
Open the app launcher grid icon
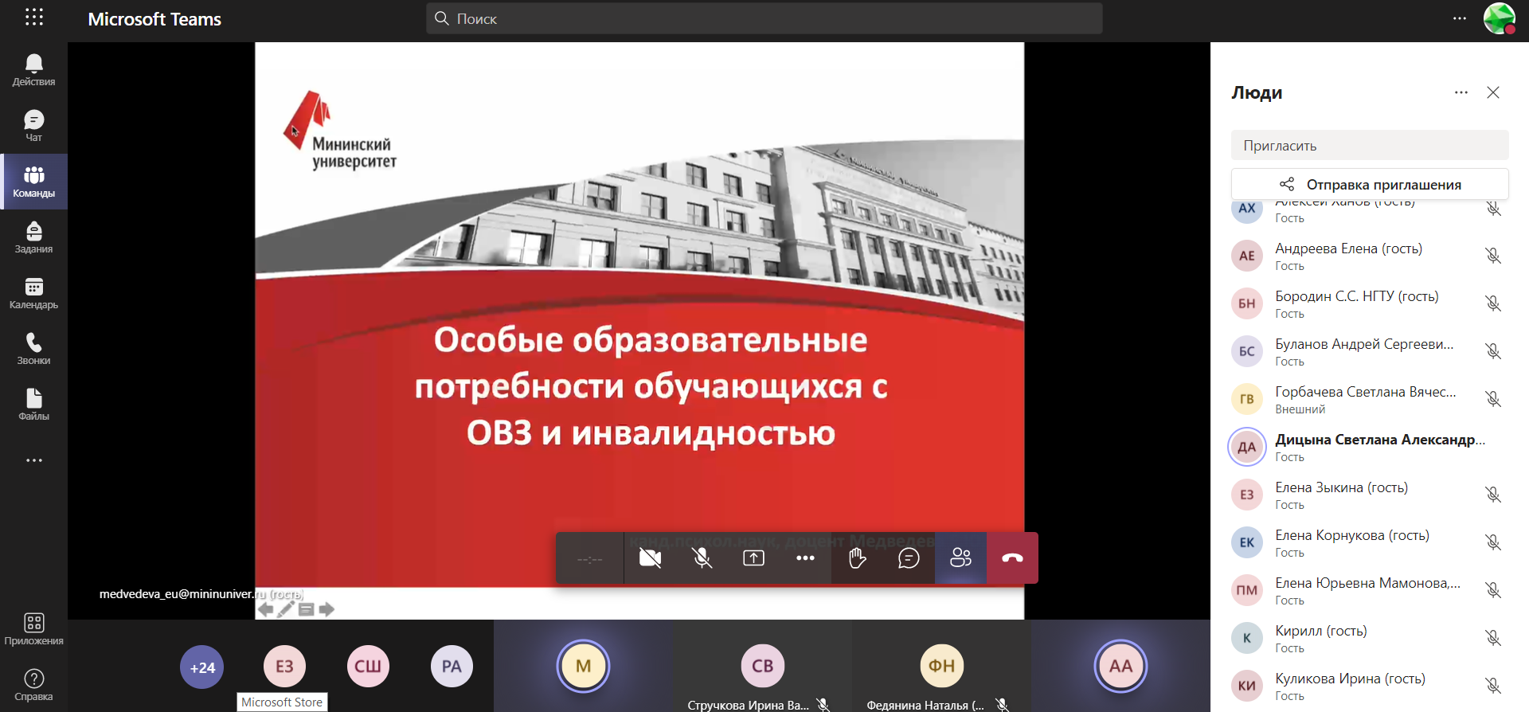tap(34, 18)
